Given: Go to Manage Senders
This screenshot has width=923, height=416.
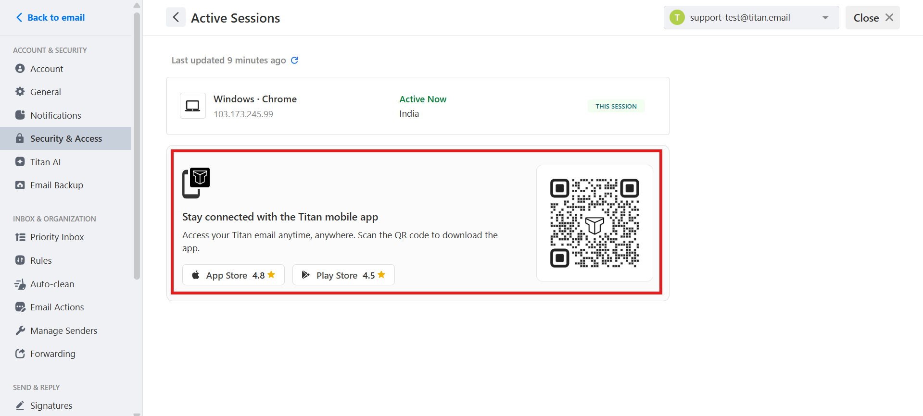Looking at the screenshot, I should tap(66, 330).
